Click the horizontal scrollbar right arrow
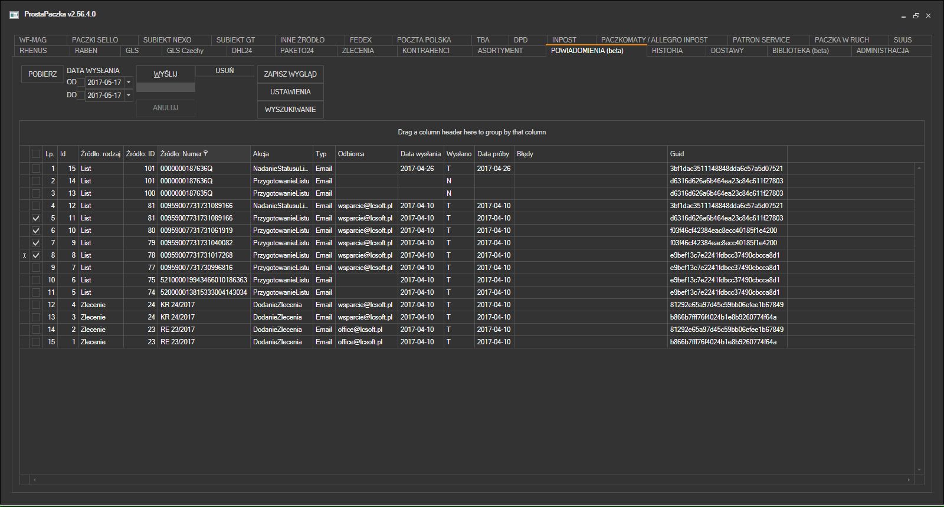 [909, 480]
